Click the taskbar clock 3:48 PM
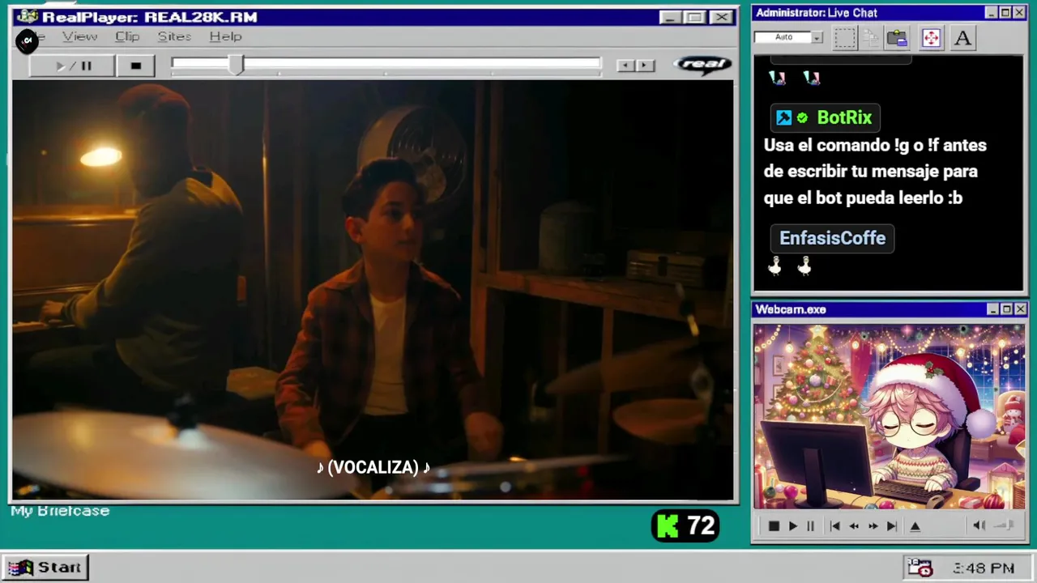Screen dimensions: 1037x583 pyautogui.click(x=984, y=568)
